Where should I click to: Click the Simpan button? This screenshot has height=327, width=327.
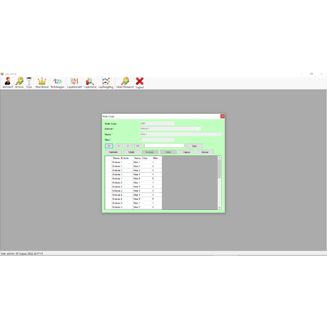coord(150,152)
